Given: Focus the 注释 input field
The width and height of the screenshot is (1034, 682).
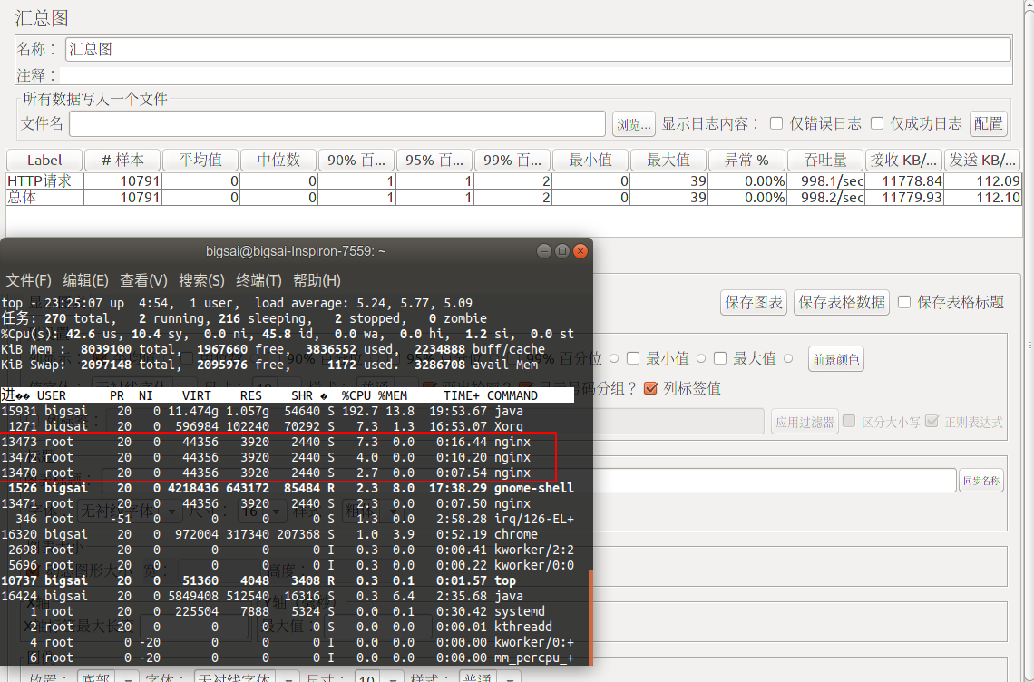Looking at the screenshot, I should pos(536,75).
